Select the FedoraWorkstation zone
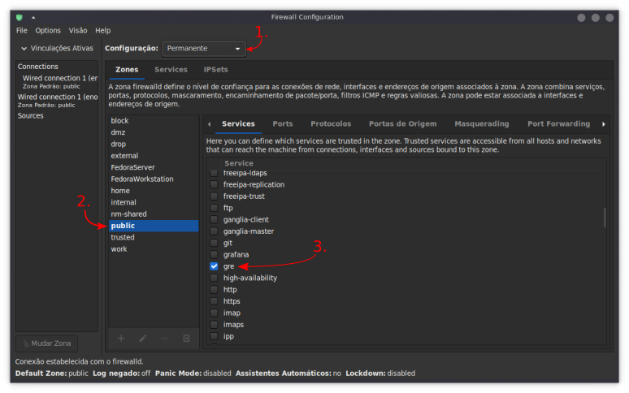The width and height of the screenshot is (629, 393). tap(154, 179)
